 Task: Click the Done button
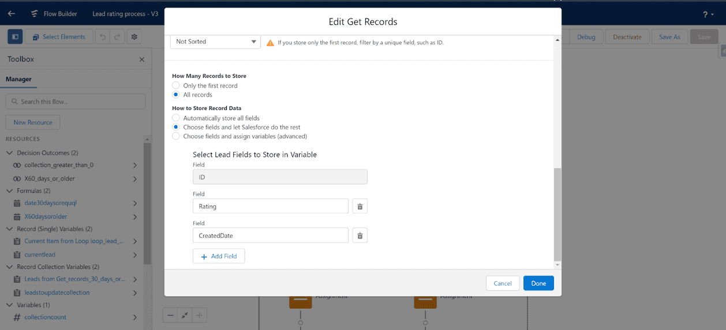pyautogui.click(x=538, y=283)
